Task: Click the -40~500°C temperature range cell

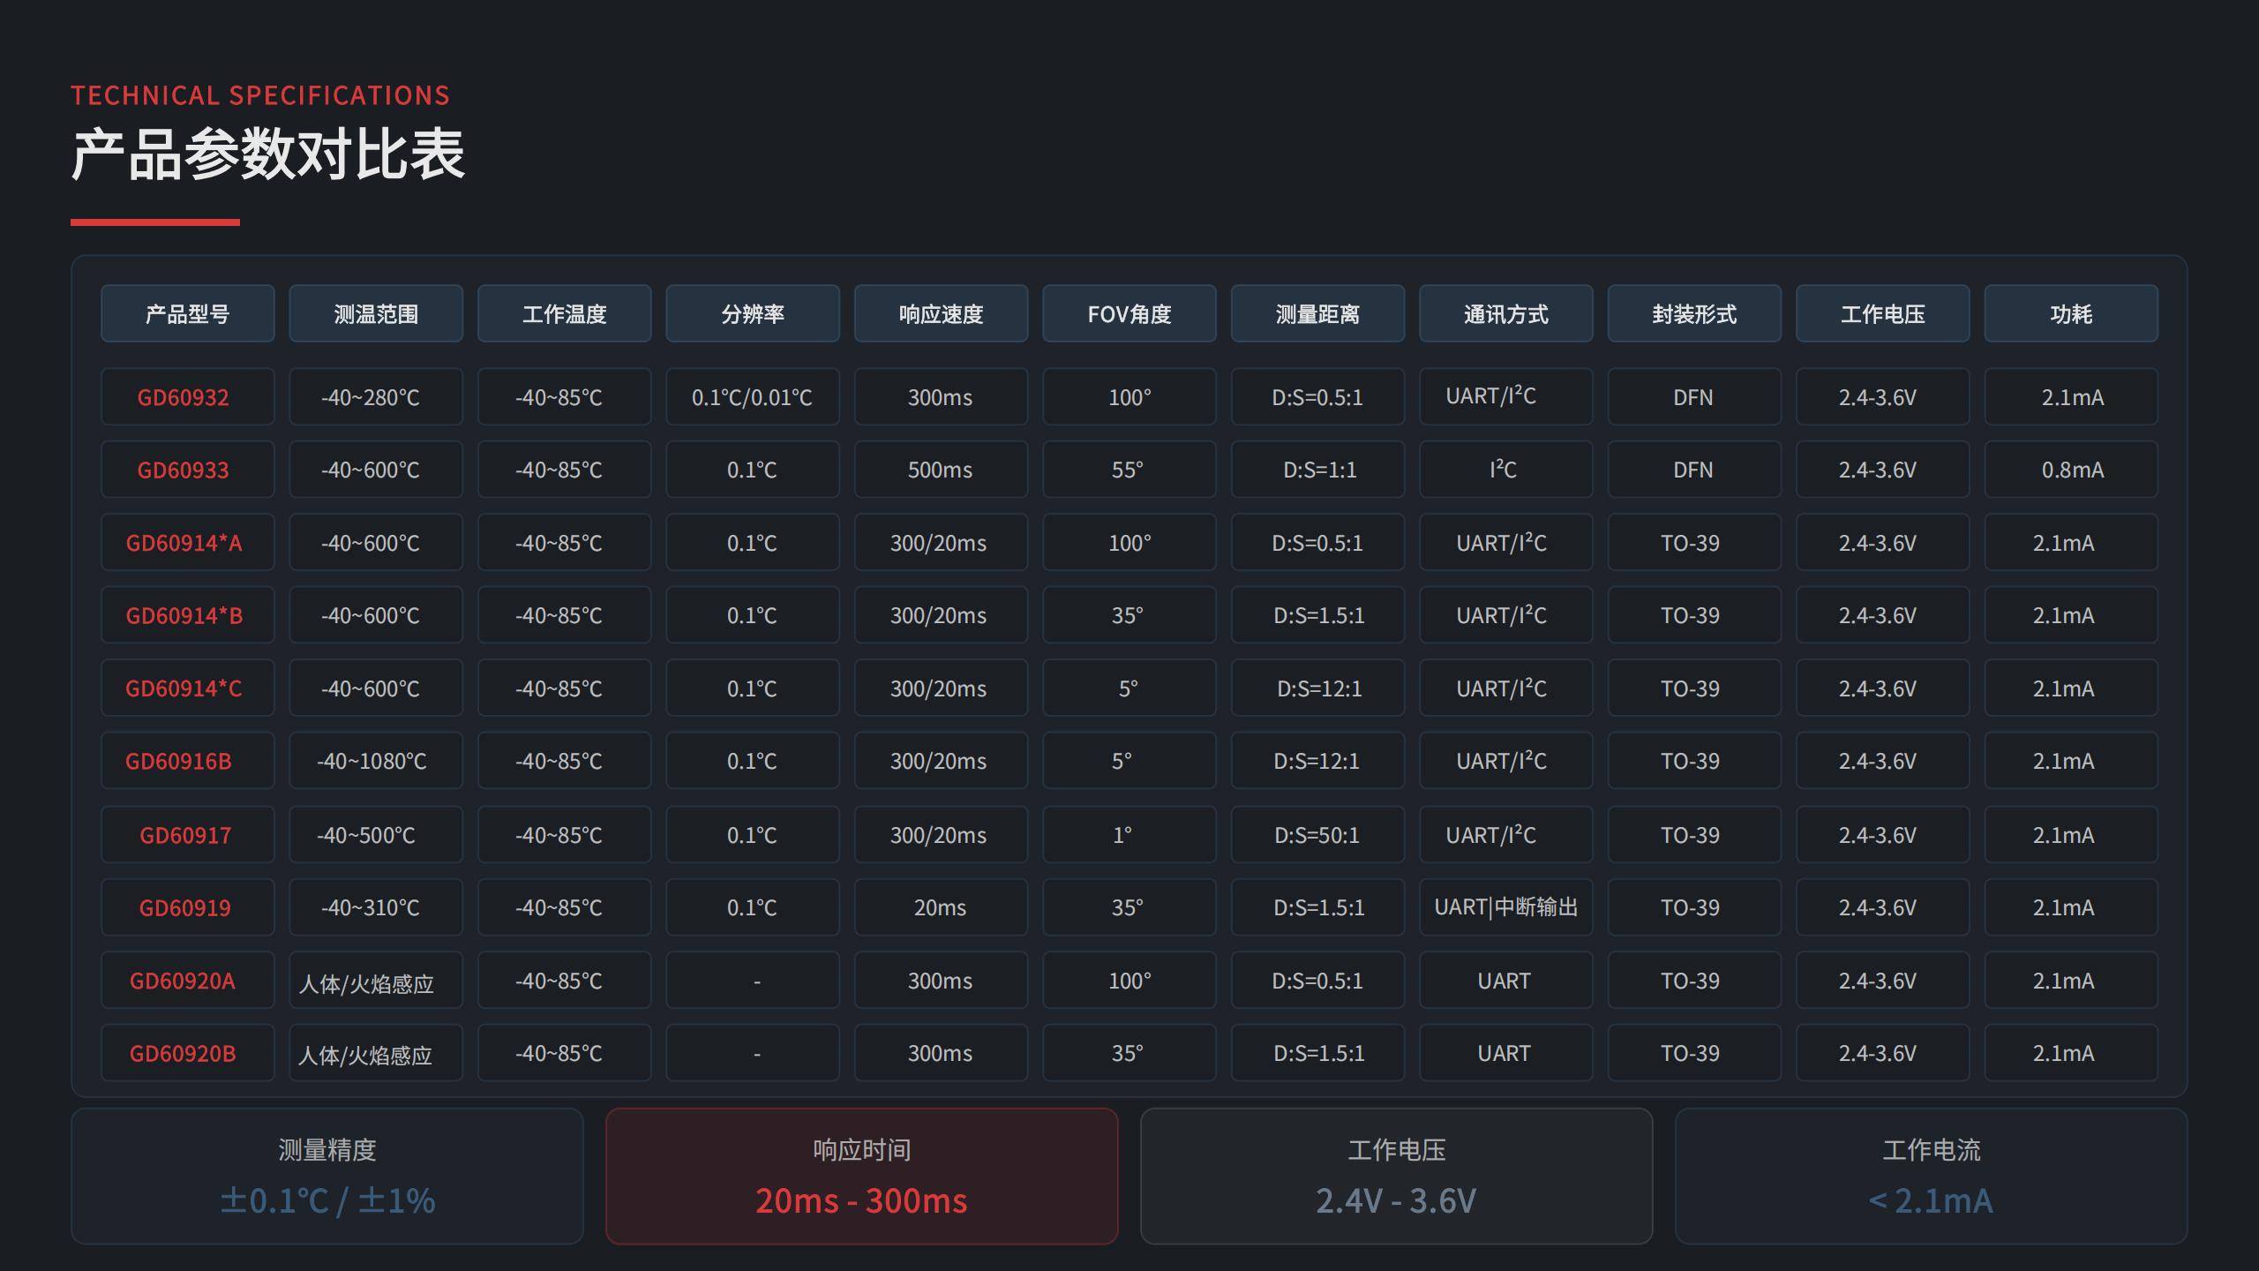Action: (376, 835)
